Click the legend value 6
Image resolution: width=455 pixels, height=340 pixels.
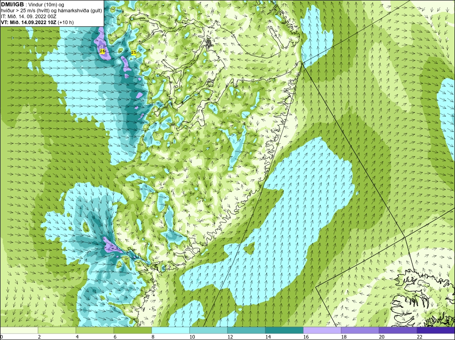115,337
